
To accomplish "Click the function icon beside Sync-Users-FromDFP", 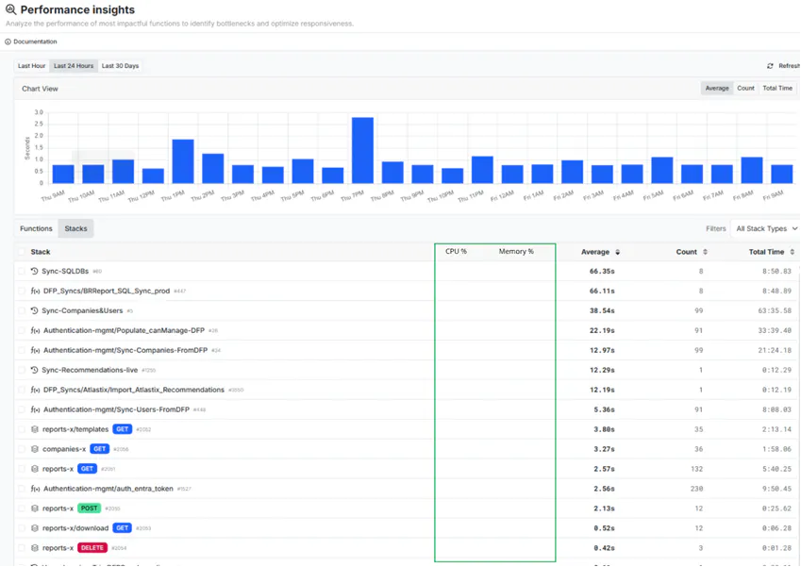I will (x=35, y=409).
